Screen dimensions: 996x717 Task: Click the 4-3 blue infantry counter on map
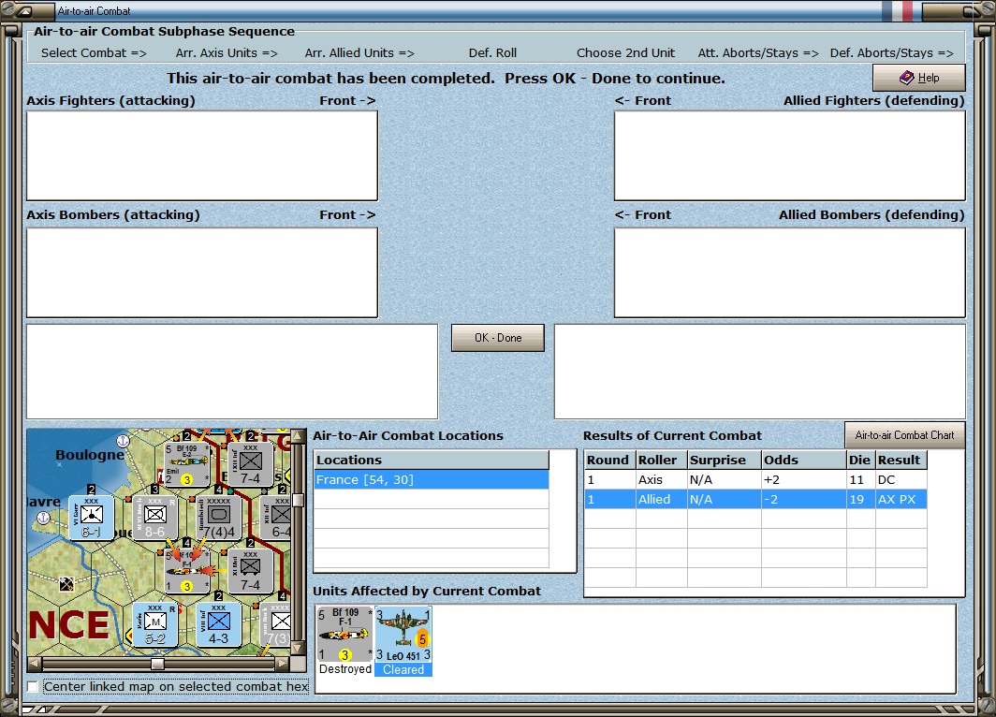[x=218, y=624]
